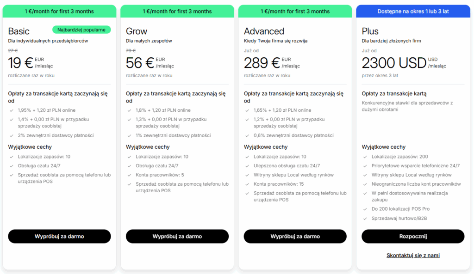
Task: Select the 'Advanced' plan heading
Action: (264, 31)
